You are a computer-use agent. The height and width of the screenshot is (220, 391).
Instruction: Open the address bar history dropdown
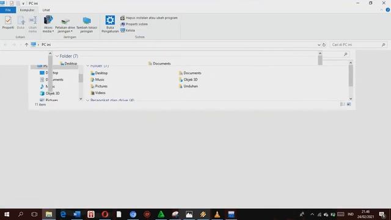tap(319, 45)
